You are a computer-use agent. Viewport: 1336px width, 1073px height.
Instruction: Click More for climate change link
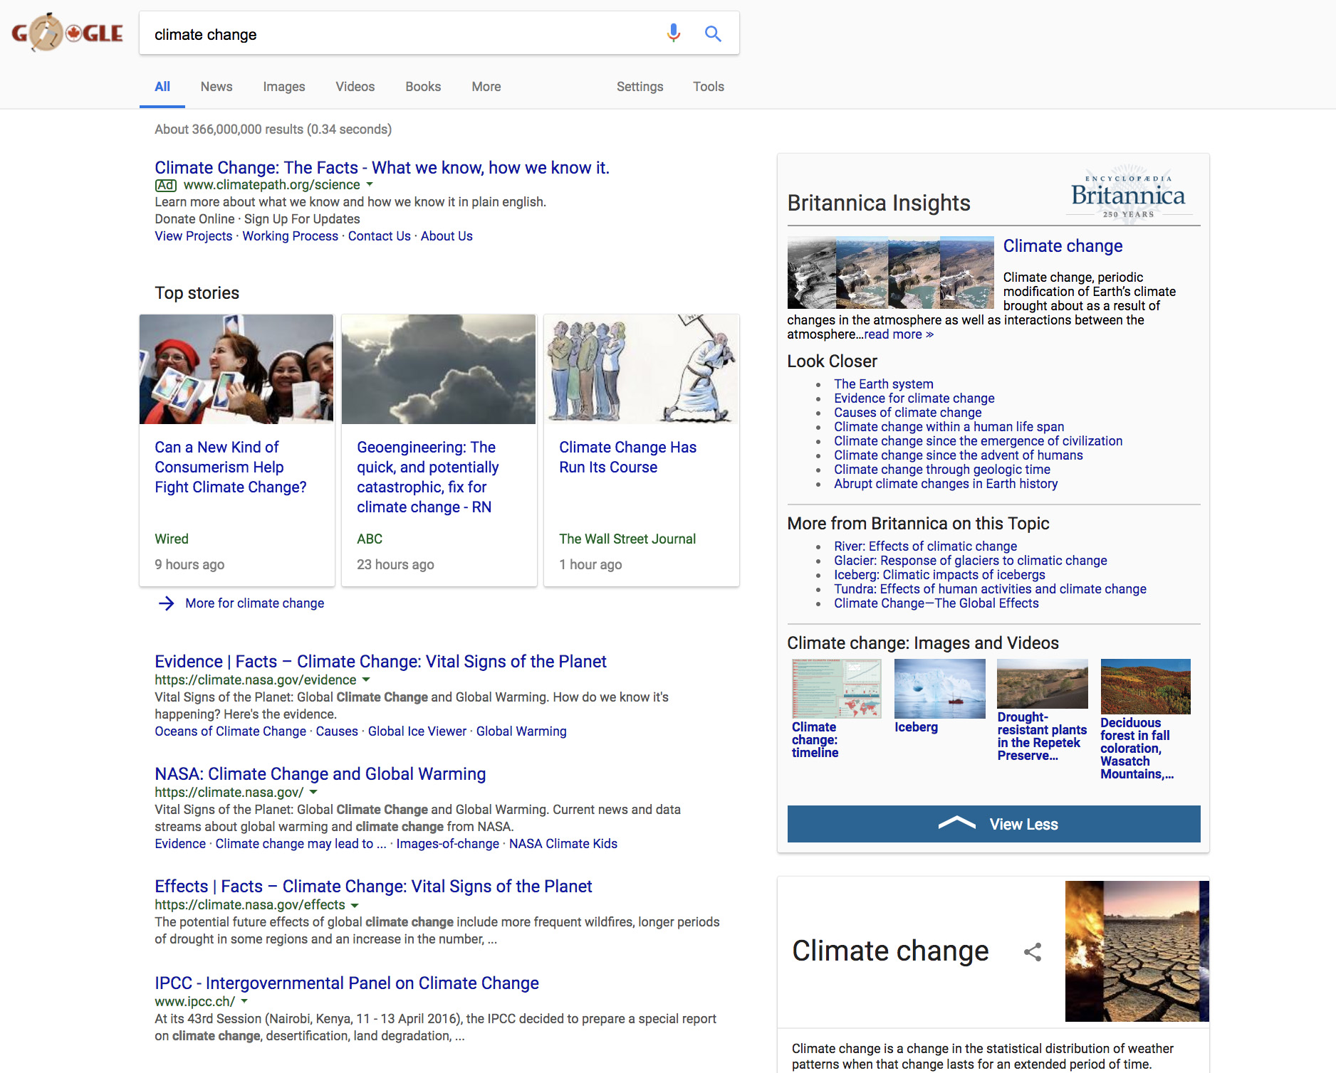click(255, 603)
